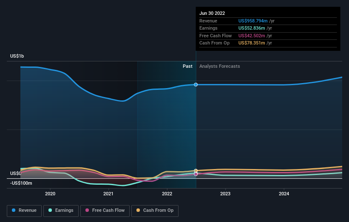The height and width of the screenshot is (222, 349).
Task: Toggle the Earnings legend series
Action: click(61, 211)
